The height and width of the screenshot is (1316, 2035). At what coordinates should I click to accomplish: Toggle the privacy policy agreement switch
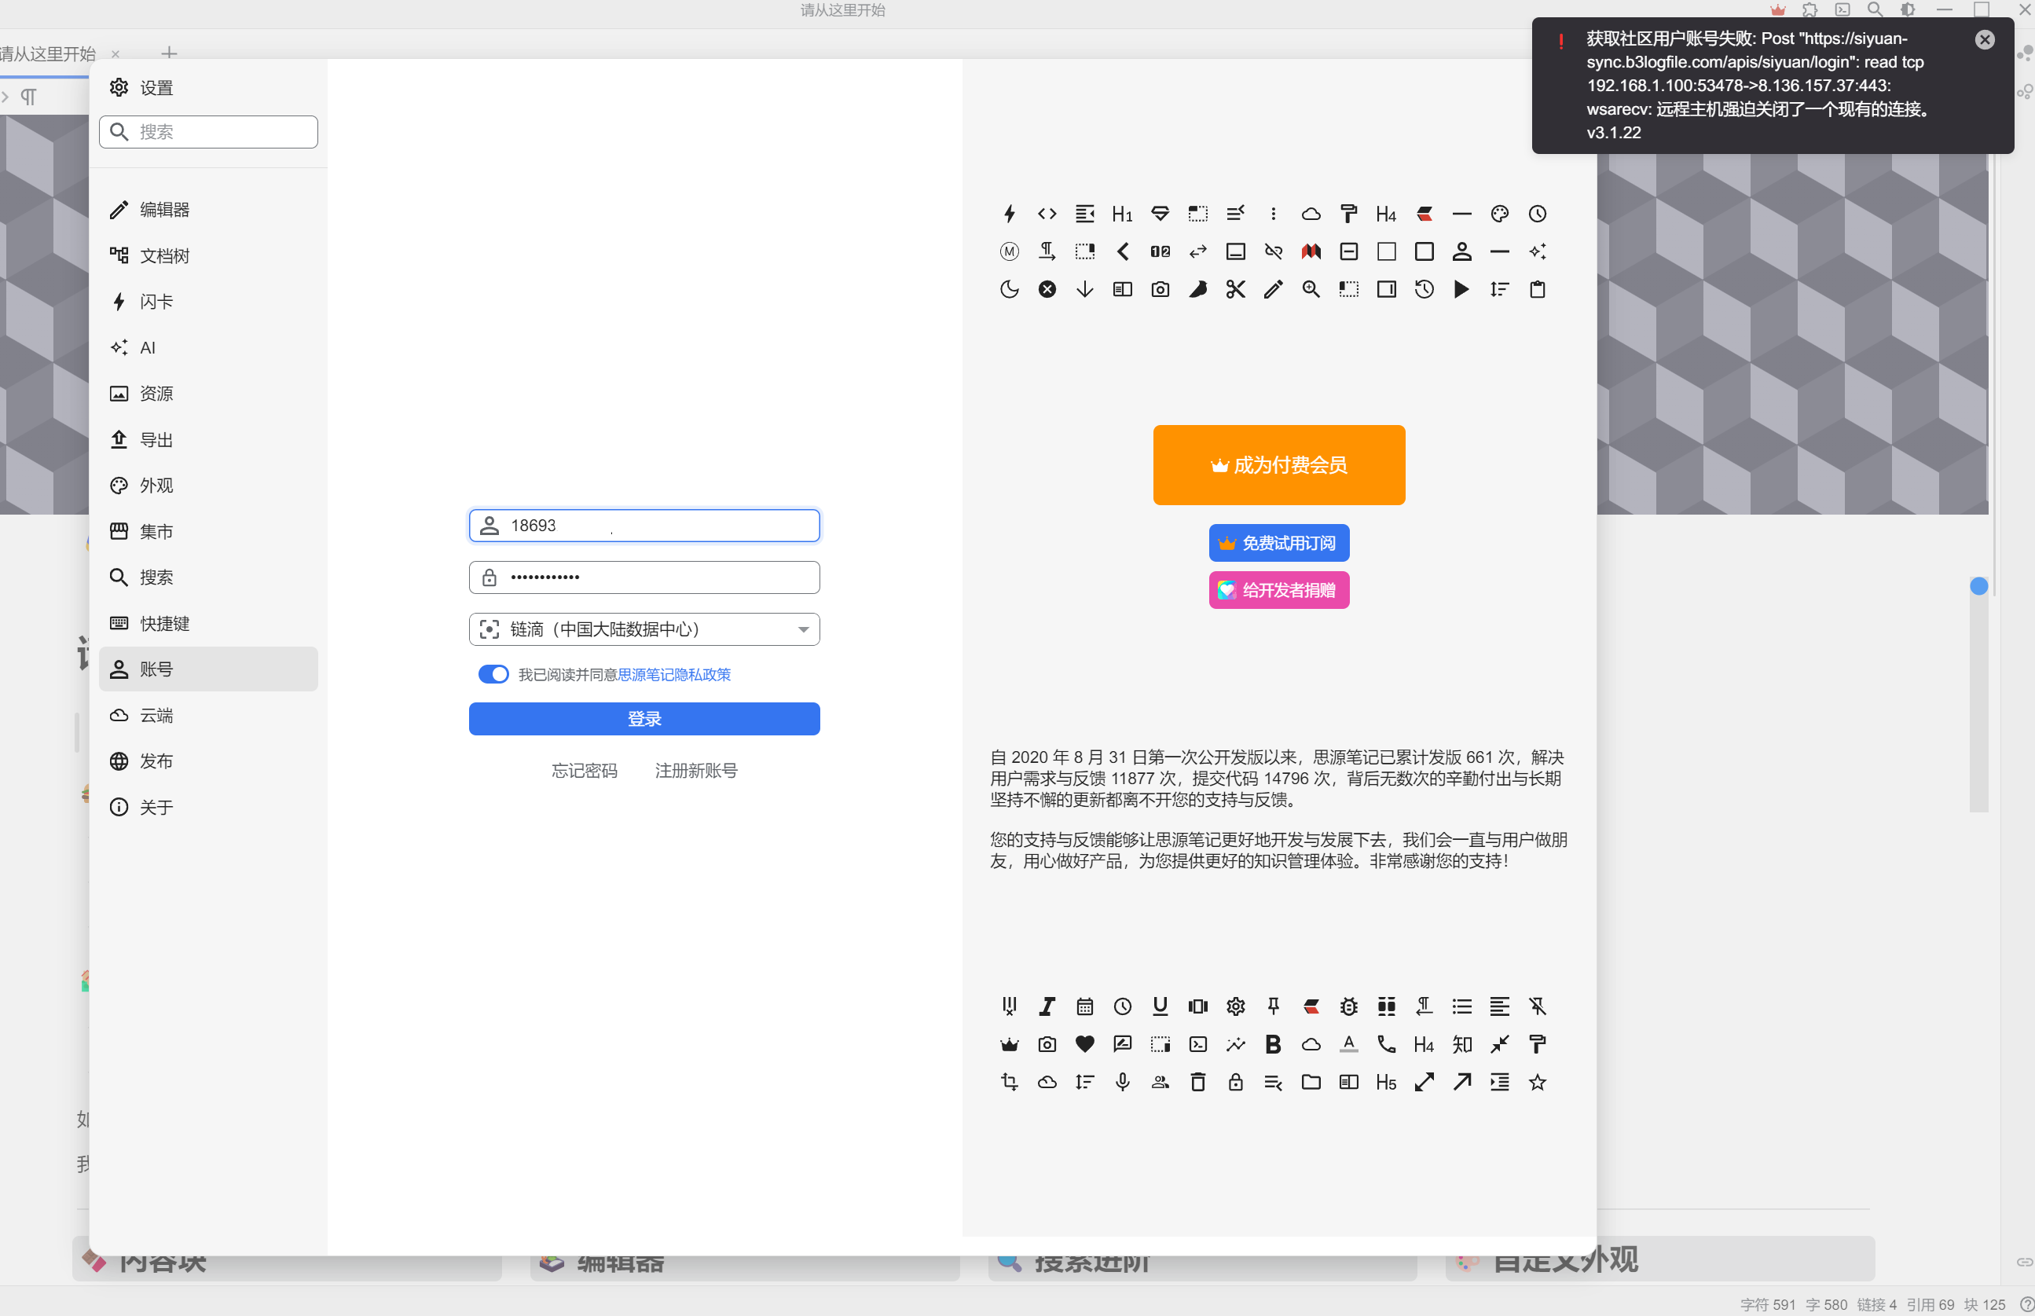point(493,674)
